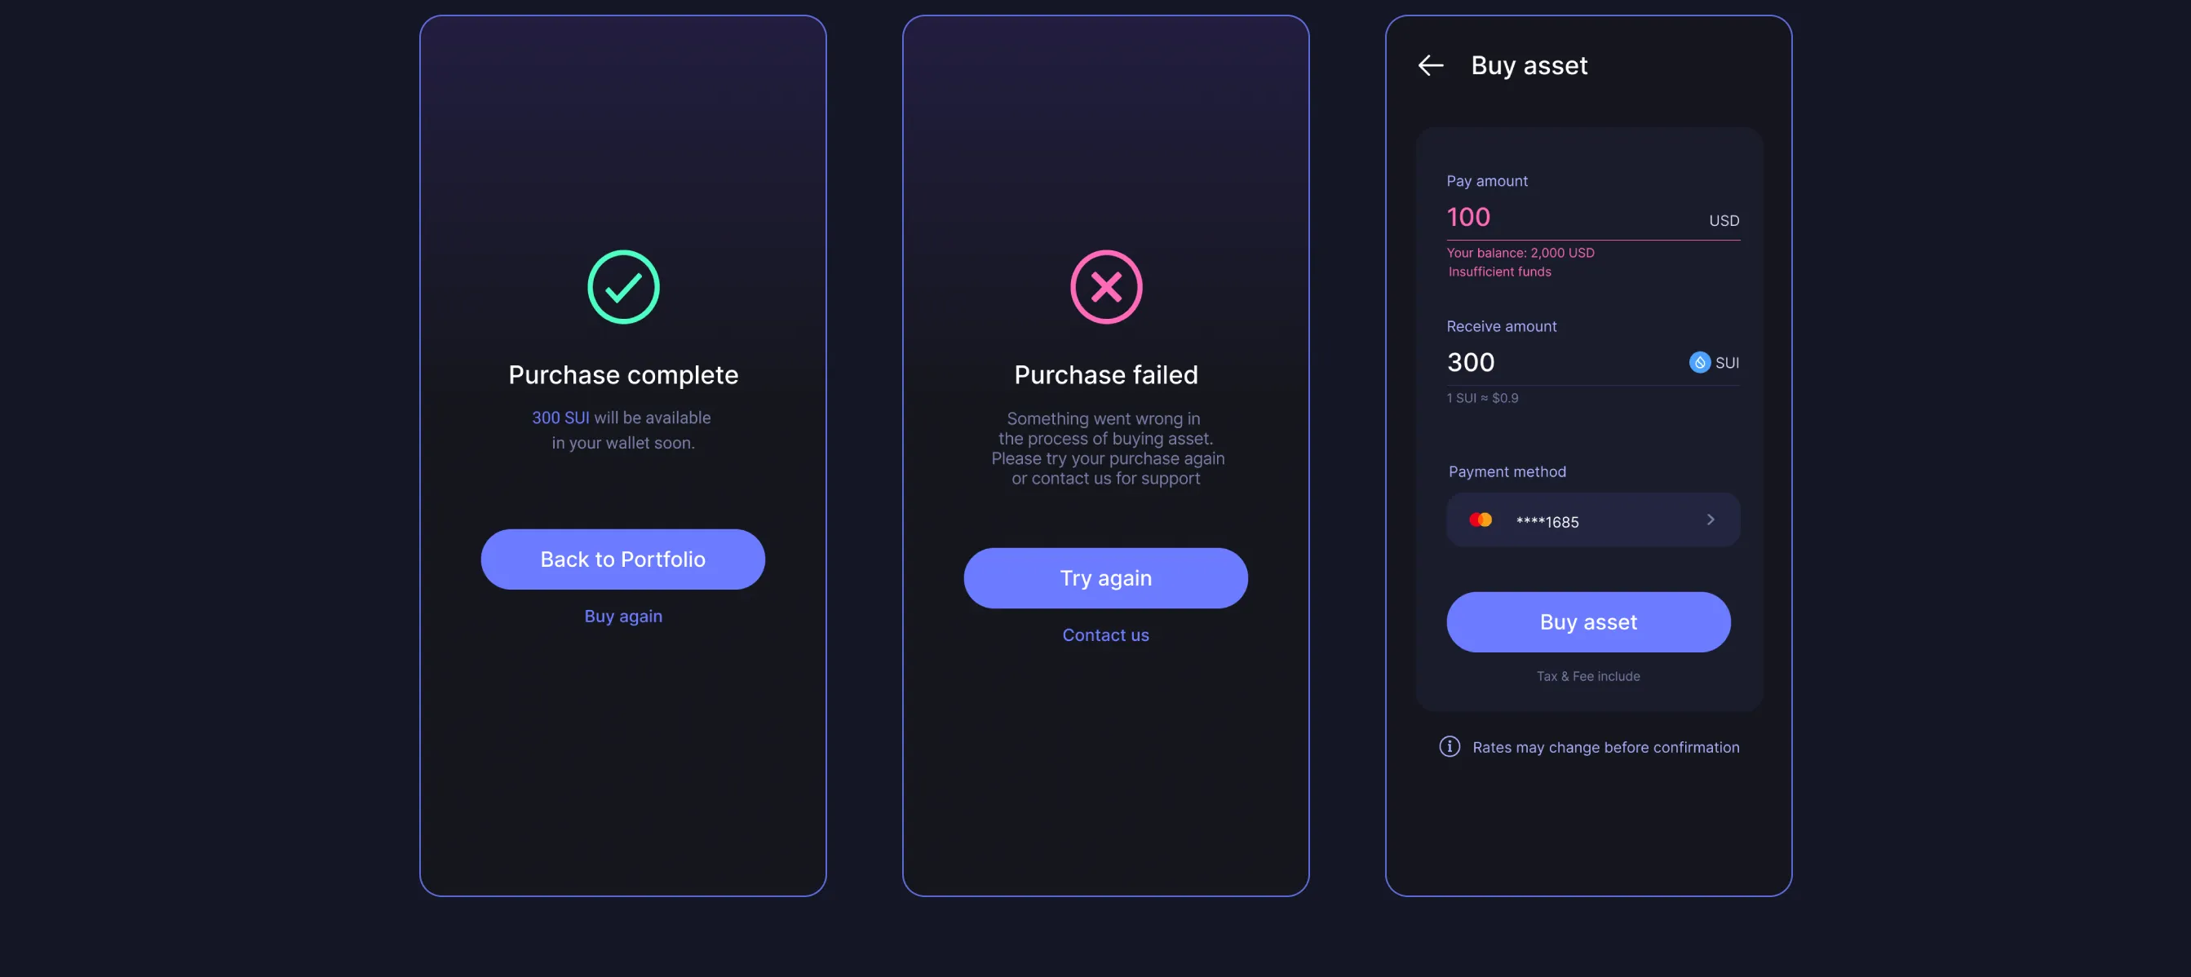This screenshot has height=977, width=2191.
Task: Expand payment method details via chevron
Action: [1711, 519]
